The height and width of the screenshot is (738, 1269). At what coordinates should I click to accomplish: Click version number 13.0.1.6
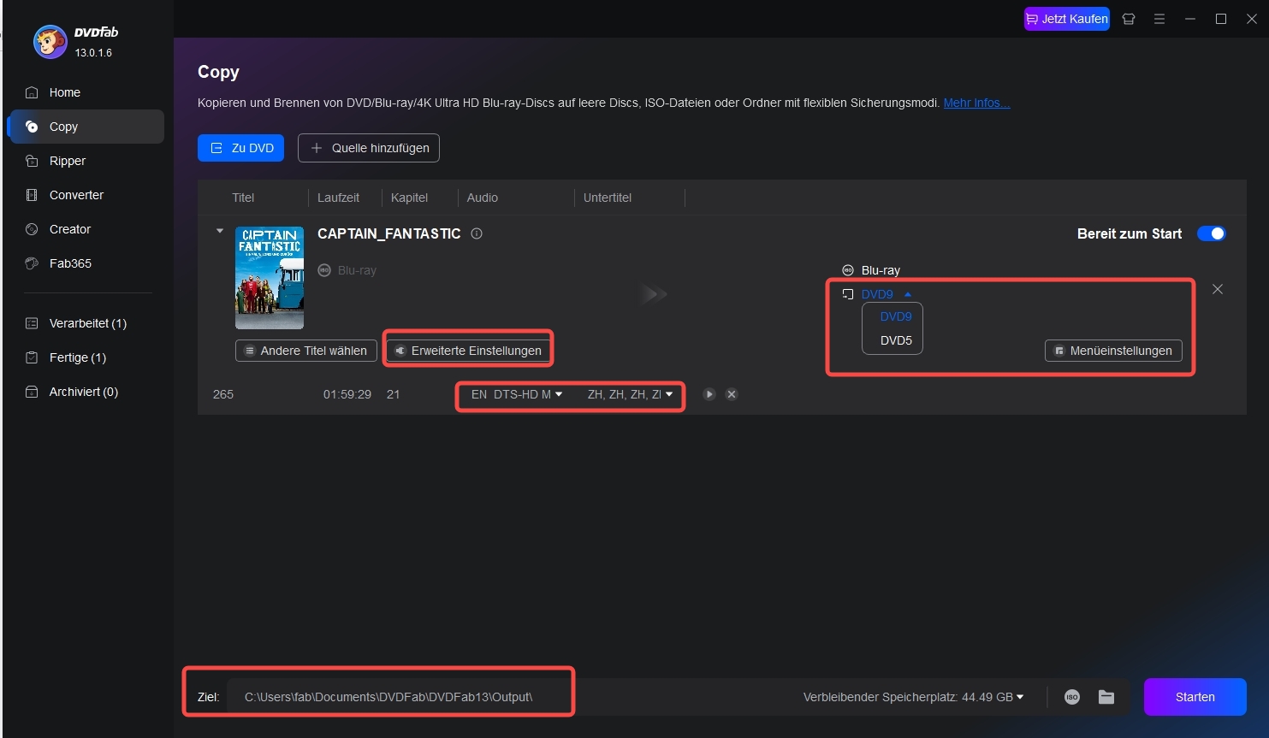tap(93, 53)
